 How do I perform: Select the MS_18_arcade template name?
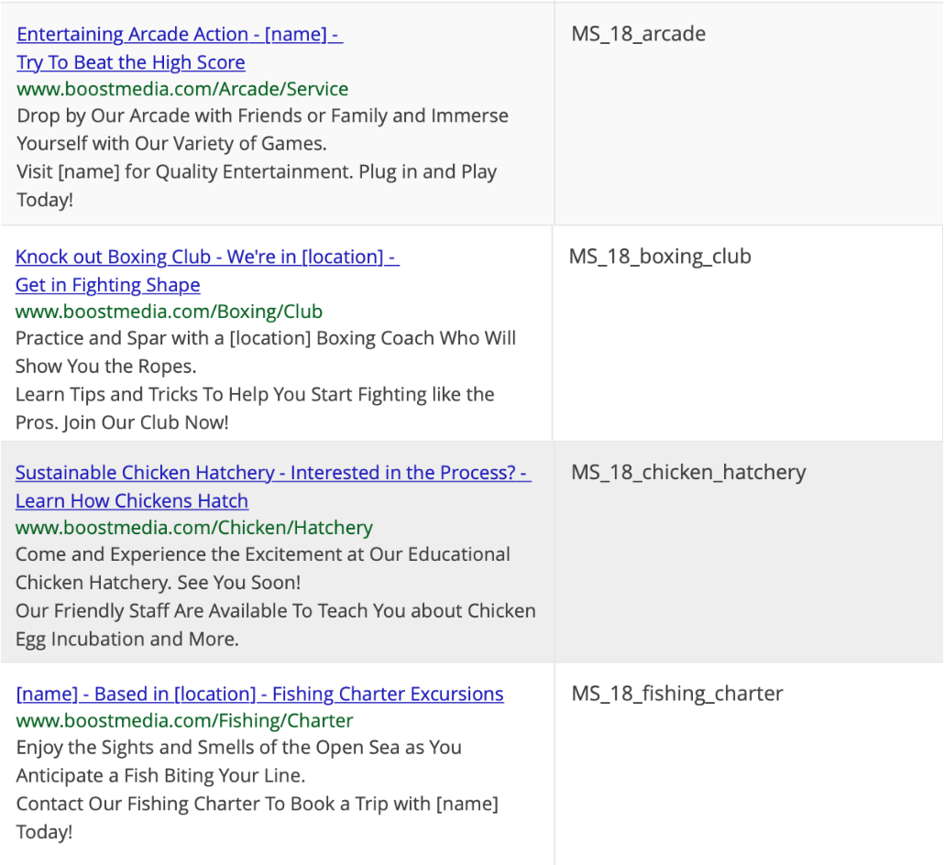coord(639,34)
